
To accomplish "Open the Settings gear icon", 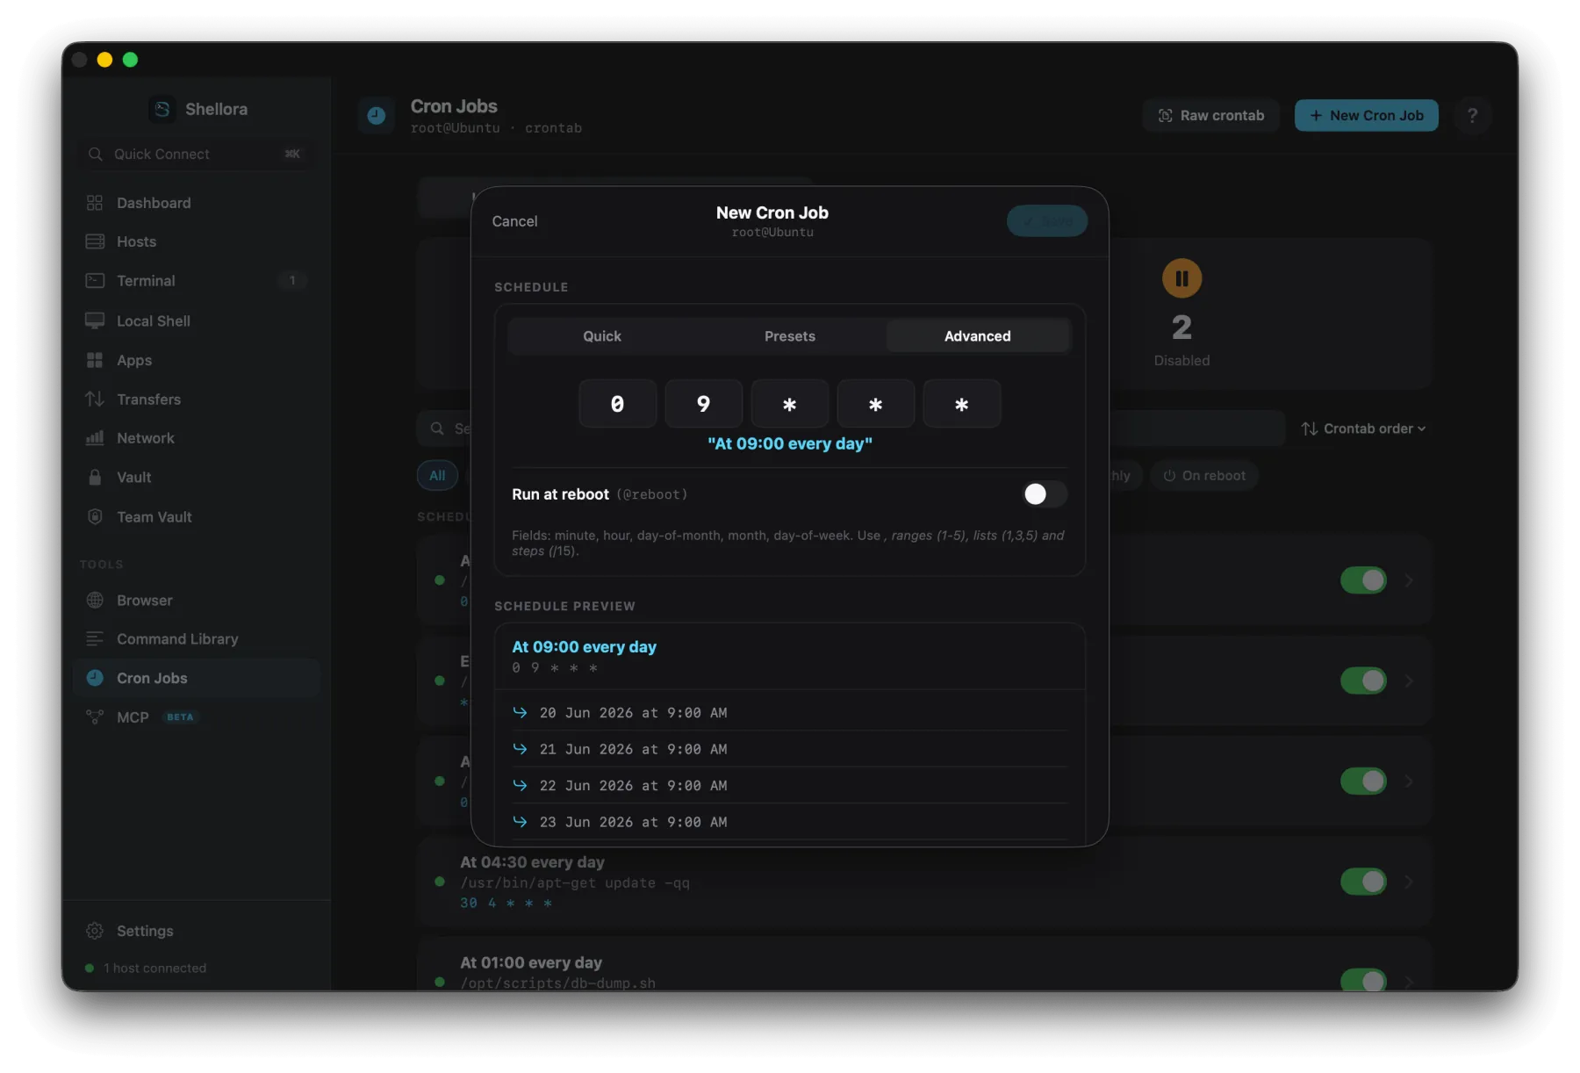I will (95, 930).
